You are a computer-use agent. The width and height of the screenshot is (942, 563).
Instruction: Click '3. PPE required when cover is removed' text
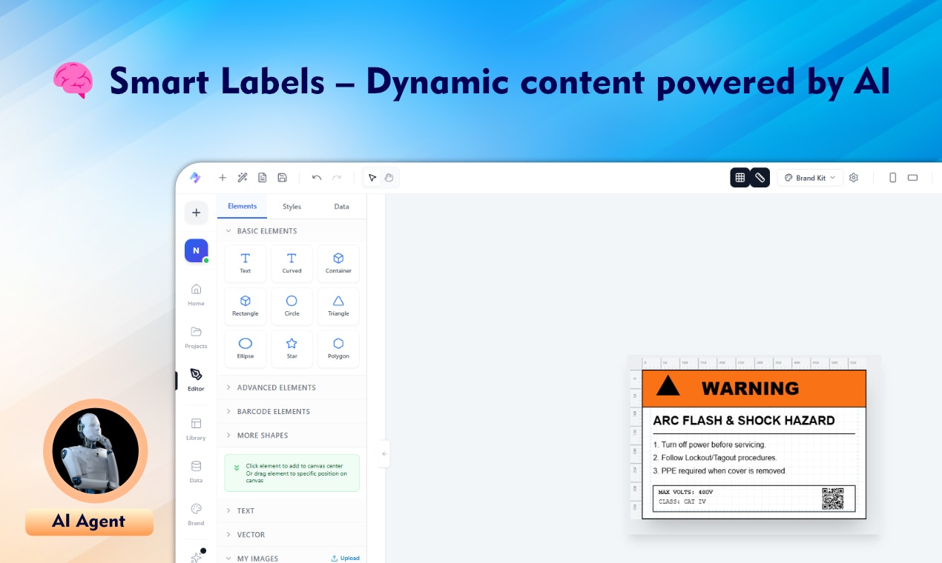pyautogui.click(x=719, y=471)
